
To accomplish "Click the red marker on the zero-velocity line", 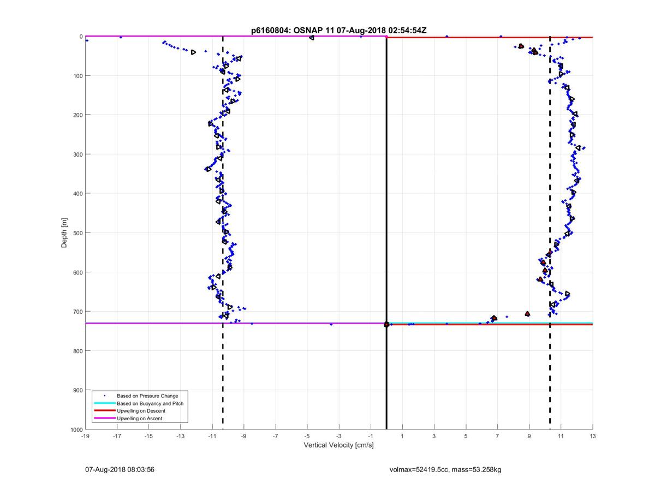I will pyautogui.click(x=386, y=325).
